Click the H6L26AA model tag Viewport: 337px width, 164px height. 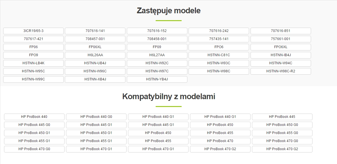(95, 55)
